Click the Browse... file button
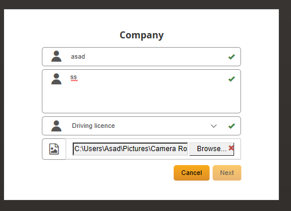Viewport: 291px width, 211px height. click(211, 149)
